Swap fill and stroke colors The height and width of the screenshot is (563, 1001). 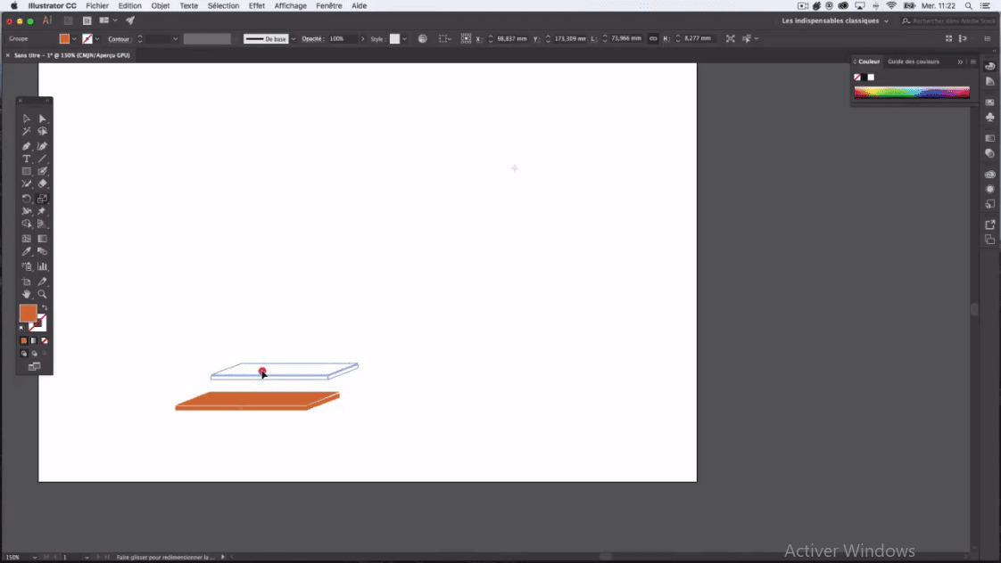click(45, 308)
